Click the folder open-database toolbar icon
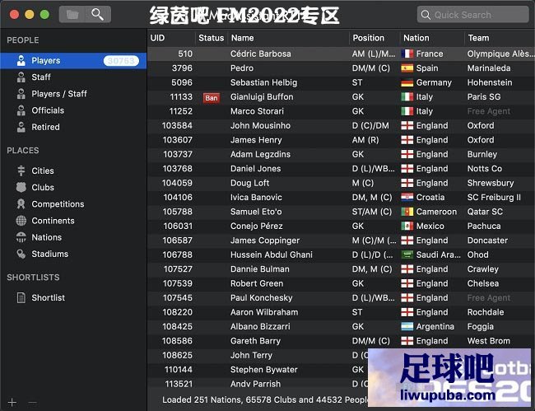This screenshot has width=535, height=411. (72, 15)
